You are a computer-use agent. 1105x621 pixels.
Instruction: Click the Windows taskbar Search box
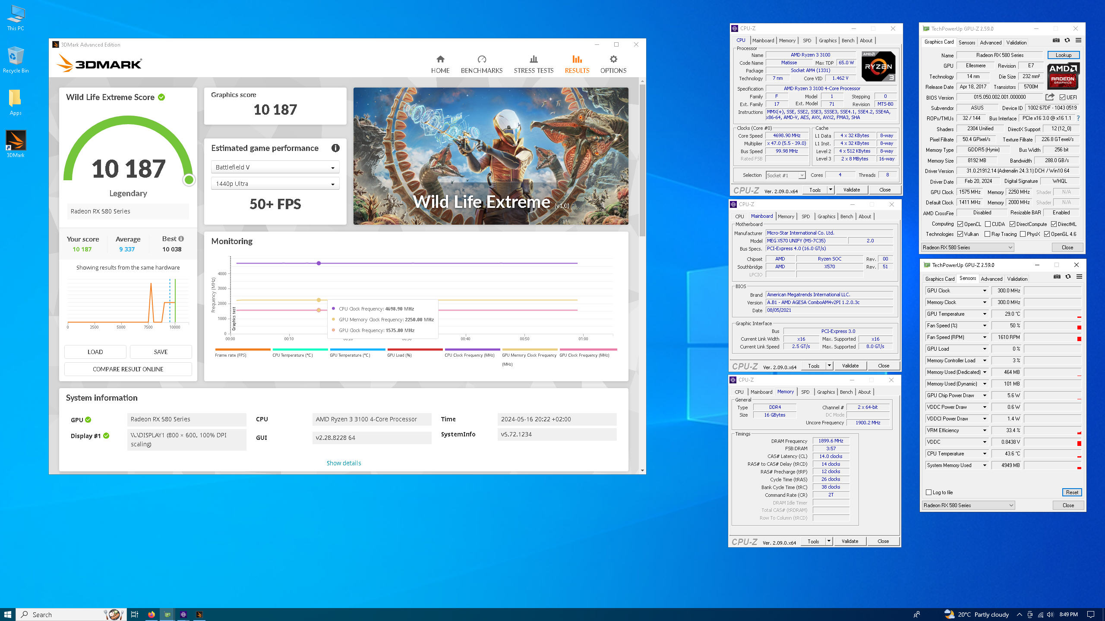[71, 615]
